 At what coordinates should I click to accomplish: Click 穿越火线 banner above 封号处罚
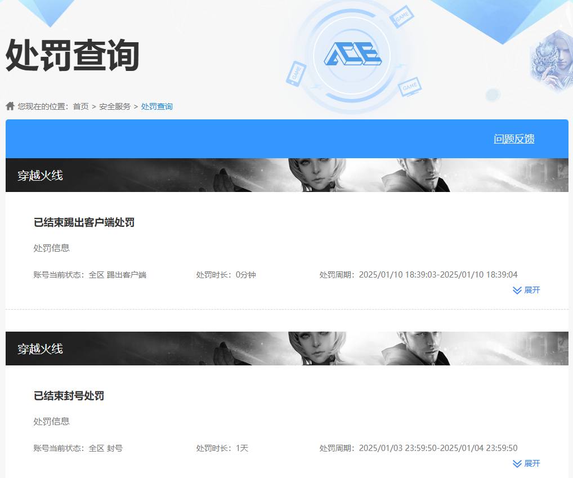[287, 349]
